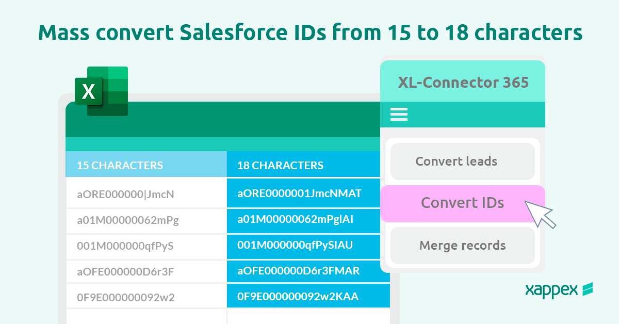Click the XL-Connector 365 panel title

[x=463, y=83]
